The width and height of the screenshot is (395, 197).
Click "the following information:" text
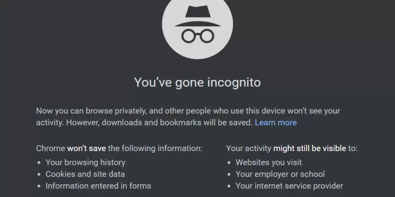[155, 149]
